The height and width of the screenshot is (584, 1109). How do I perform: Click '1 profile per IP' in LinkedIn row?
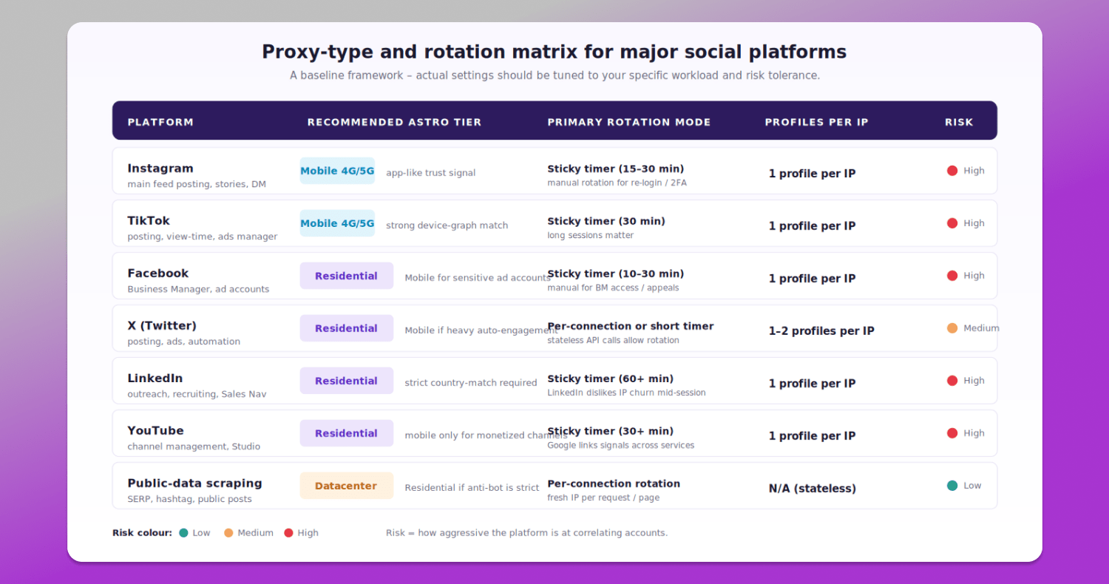[x=813, y=384]
